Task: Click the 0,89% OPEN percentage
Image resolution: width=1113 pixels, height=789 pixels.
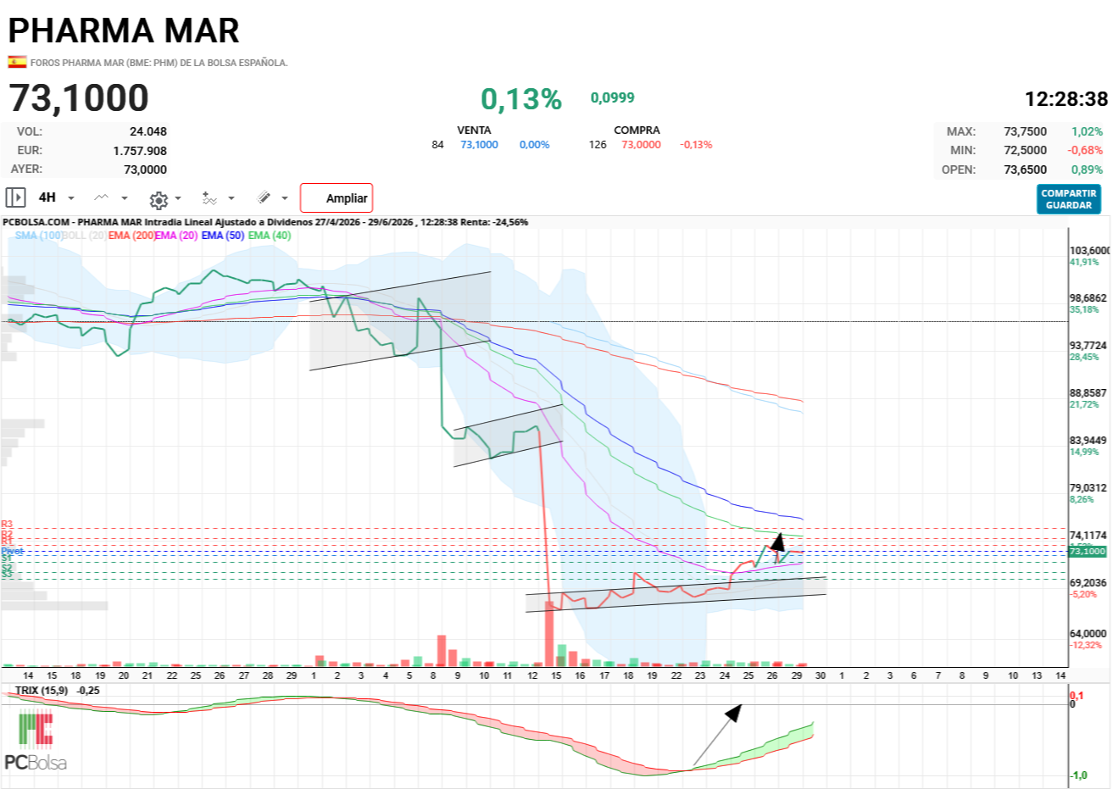Action: (1087, 169)
